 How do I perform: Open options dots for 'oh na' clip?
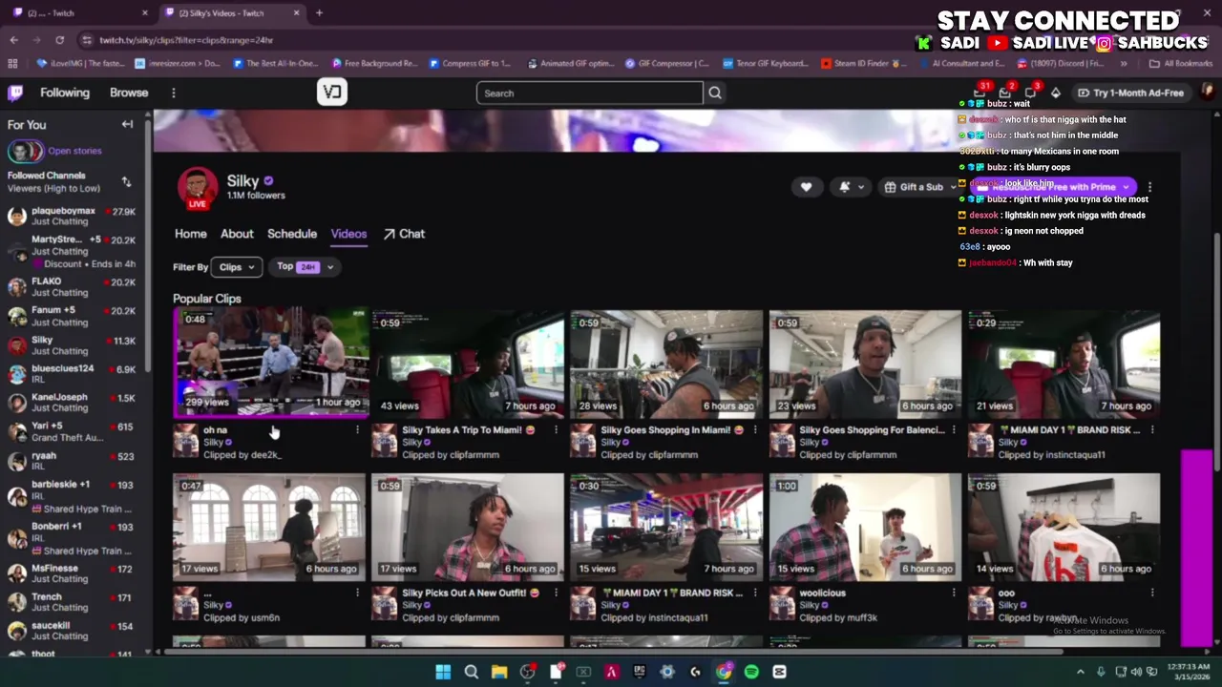[x=358, y=430]
